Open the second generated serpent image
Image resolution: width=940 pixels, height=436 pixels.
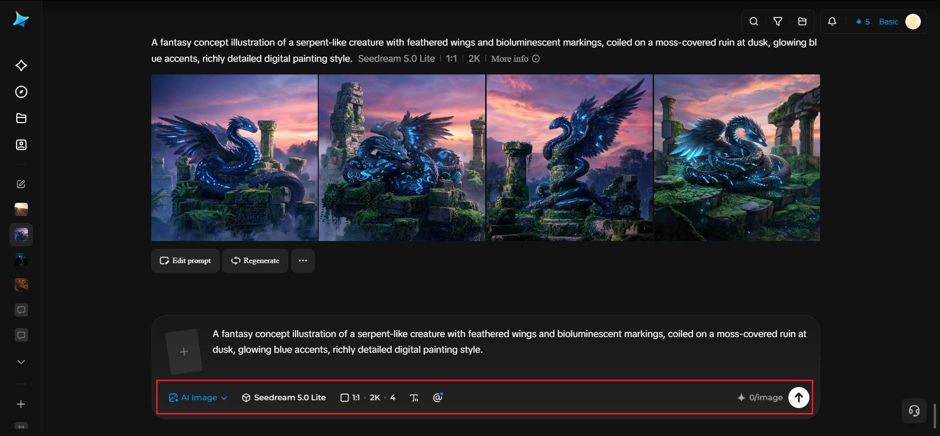click(x=402, y=158)
